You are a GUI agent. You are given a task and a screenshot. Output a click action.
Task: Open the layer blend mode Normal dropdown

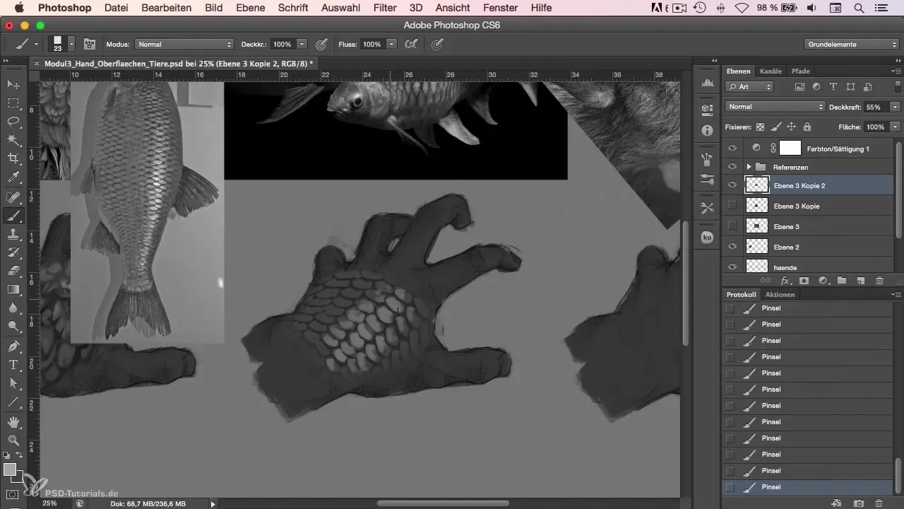click(x=775, y=107)
